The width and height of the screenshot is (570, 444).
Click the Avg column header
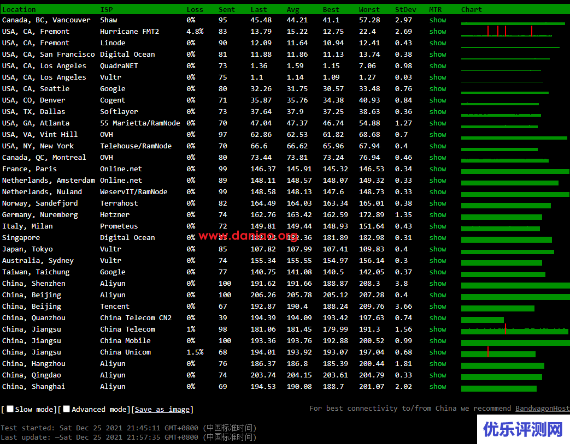point(293,9)
